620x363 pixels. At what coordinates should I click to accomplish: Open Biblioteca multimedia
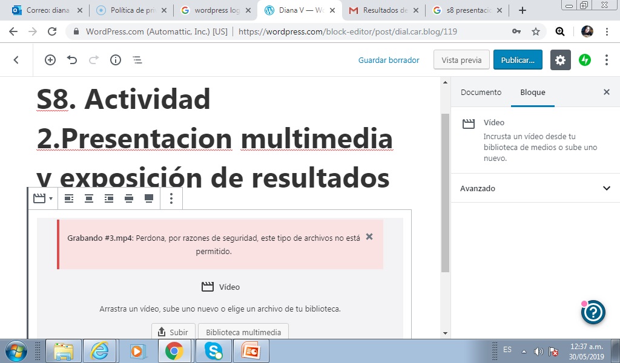[243, 332]
